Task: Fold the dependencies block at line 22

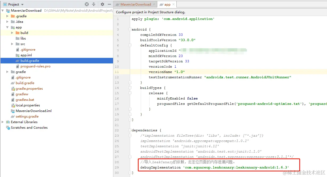Action: pos(130,130)
